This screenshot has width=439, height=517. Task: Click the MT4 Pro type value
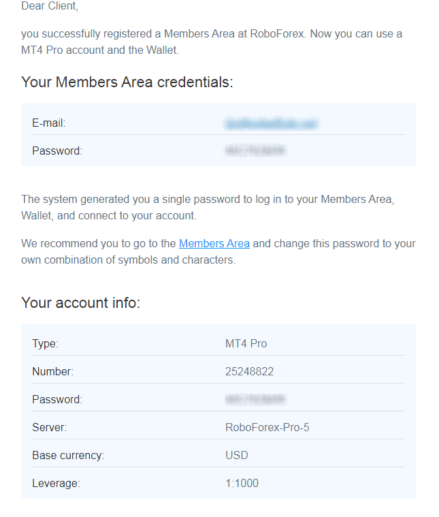click(246, 343)
